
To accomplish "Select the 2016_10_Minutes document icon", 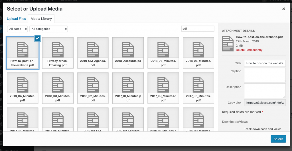I will (x=163, y=120).
